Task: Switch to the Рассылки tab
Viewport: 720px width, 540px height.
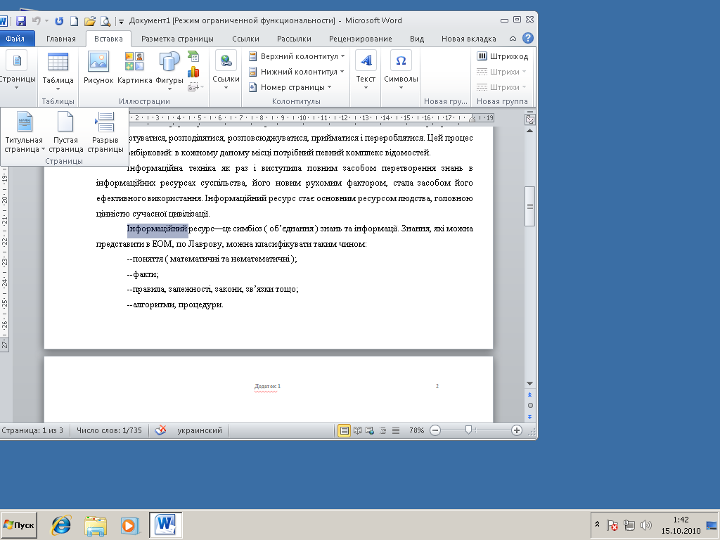Action: tap(294, 39)
